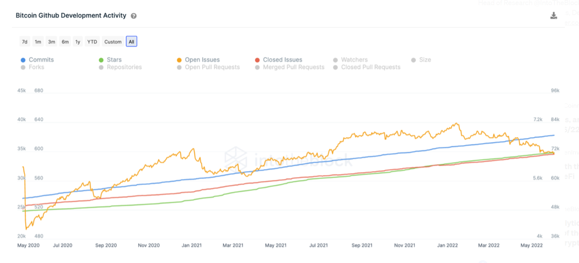
Task: Click the 7.2k right axis label
Action: [537, 120]
